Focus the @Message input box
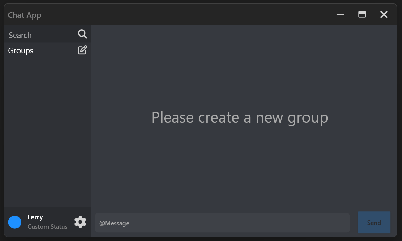The image size is (402, 241). pos(222,223)
